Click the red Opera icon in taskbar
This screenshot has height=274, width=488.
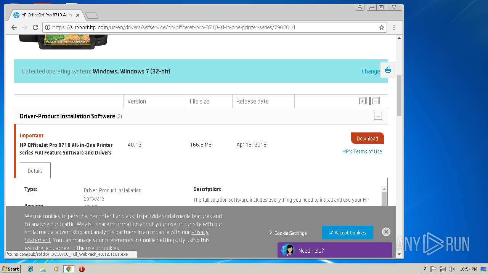pyautogui.click(x=82, y=269)
